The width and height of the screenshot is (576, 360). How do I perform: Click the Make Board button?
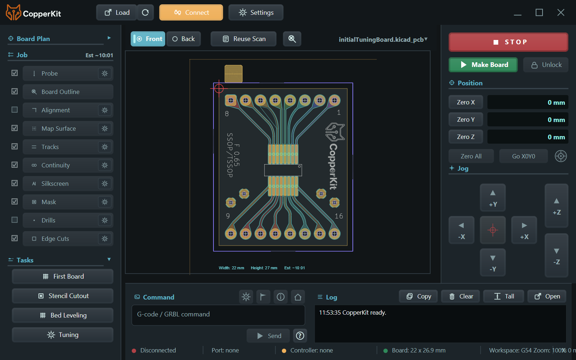(x=483, y=65)
